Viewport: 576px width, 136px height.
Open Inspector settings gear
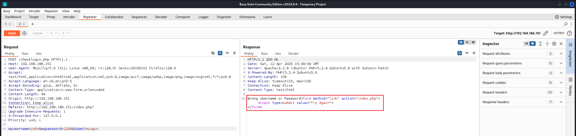point(554,44)
